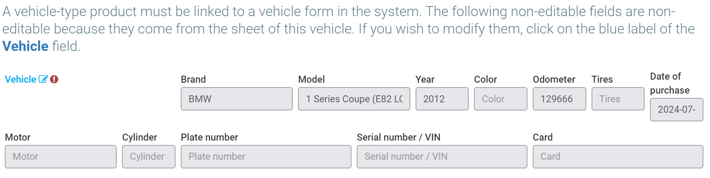Focus the Card input field
This screenshot has height=178, width=710.
(618, 157)
